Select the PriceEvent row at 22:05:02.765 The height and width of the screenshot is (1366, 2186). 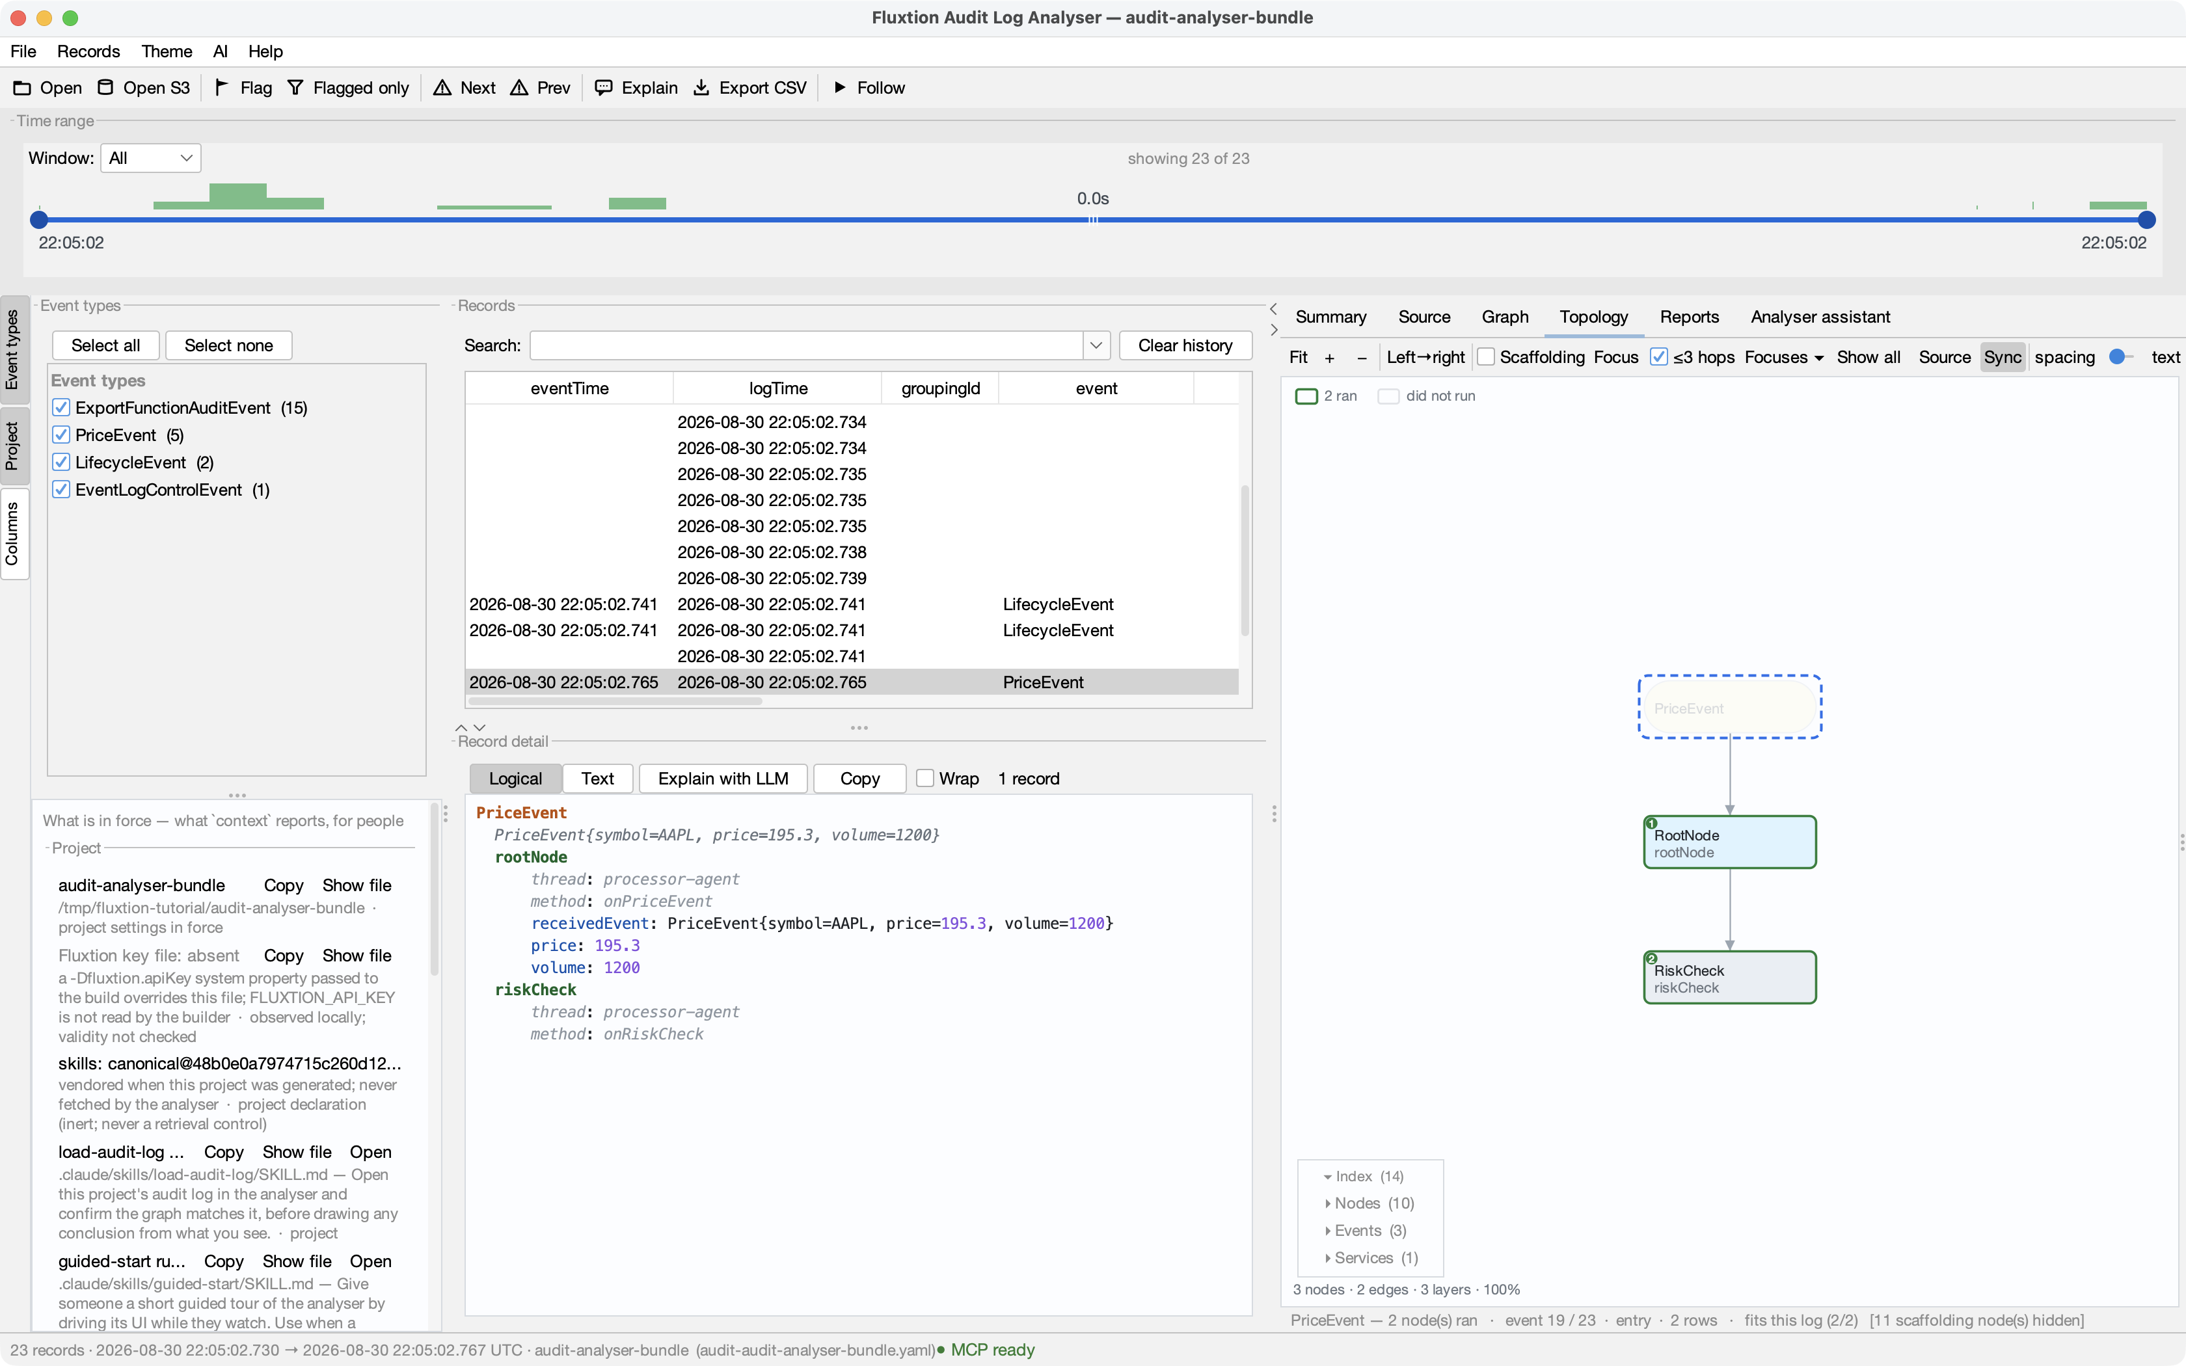pyautogui.click(x=852, y=682)
